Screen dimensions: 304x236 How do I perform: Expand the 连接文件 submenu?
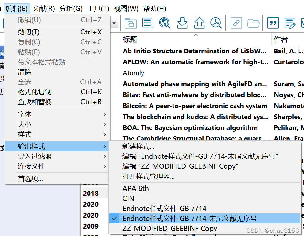57,166
